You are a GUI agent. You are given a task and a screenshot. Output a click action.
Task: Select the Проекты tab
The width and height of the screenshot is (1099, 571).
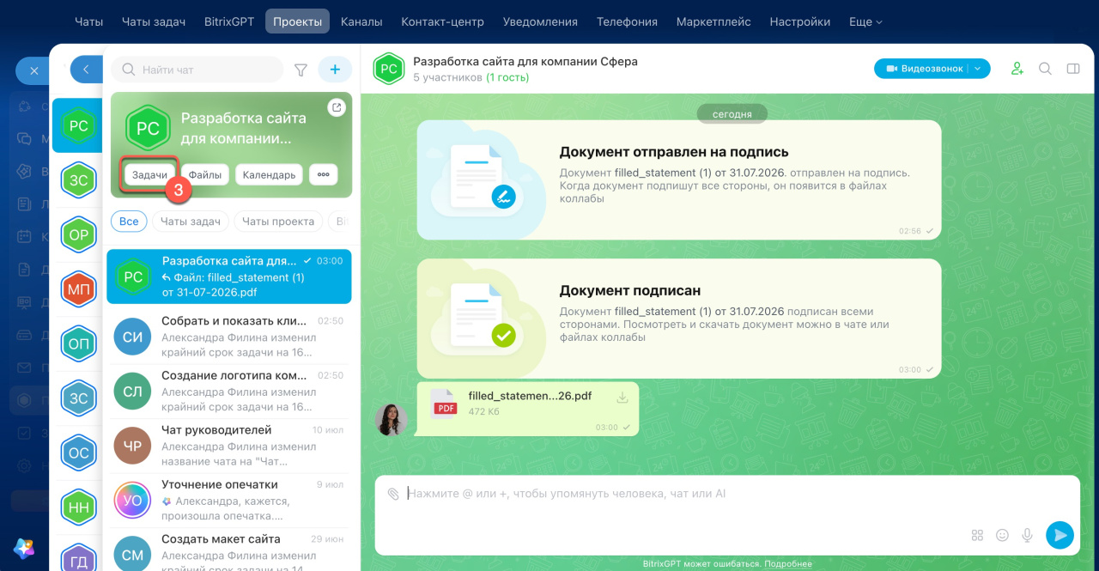(x=297, y=21)
